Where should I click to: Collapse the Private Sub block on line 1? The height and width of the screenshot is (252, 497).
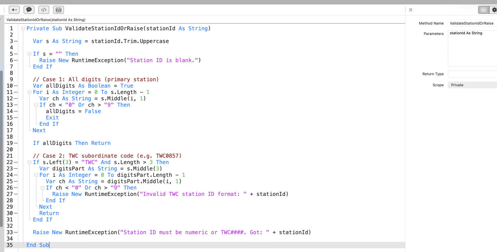pos(23,29)
